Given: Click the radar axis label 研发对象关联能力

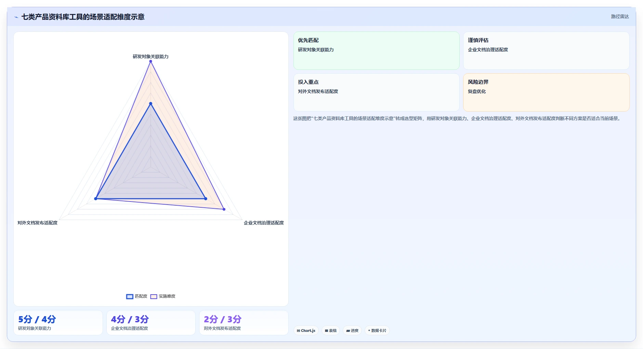Looking at the screenshot, I should click(x=150, y=56).
